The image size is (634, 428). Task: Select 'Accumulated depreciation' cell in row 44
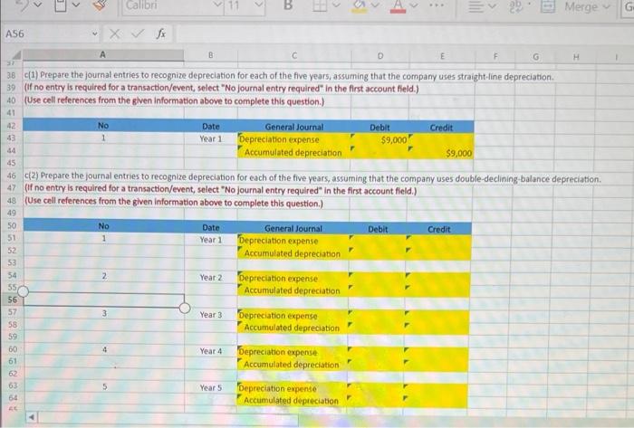(x=294, y=152)
